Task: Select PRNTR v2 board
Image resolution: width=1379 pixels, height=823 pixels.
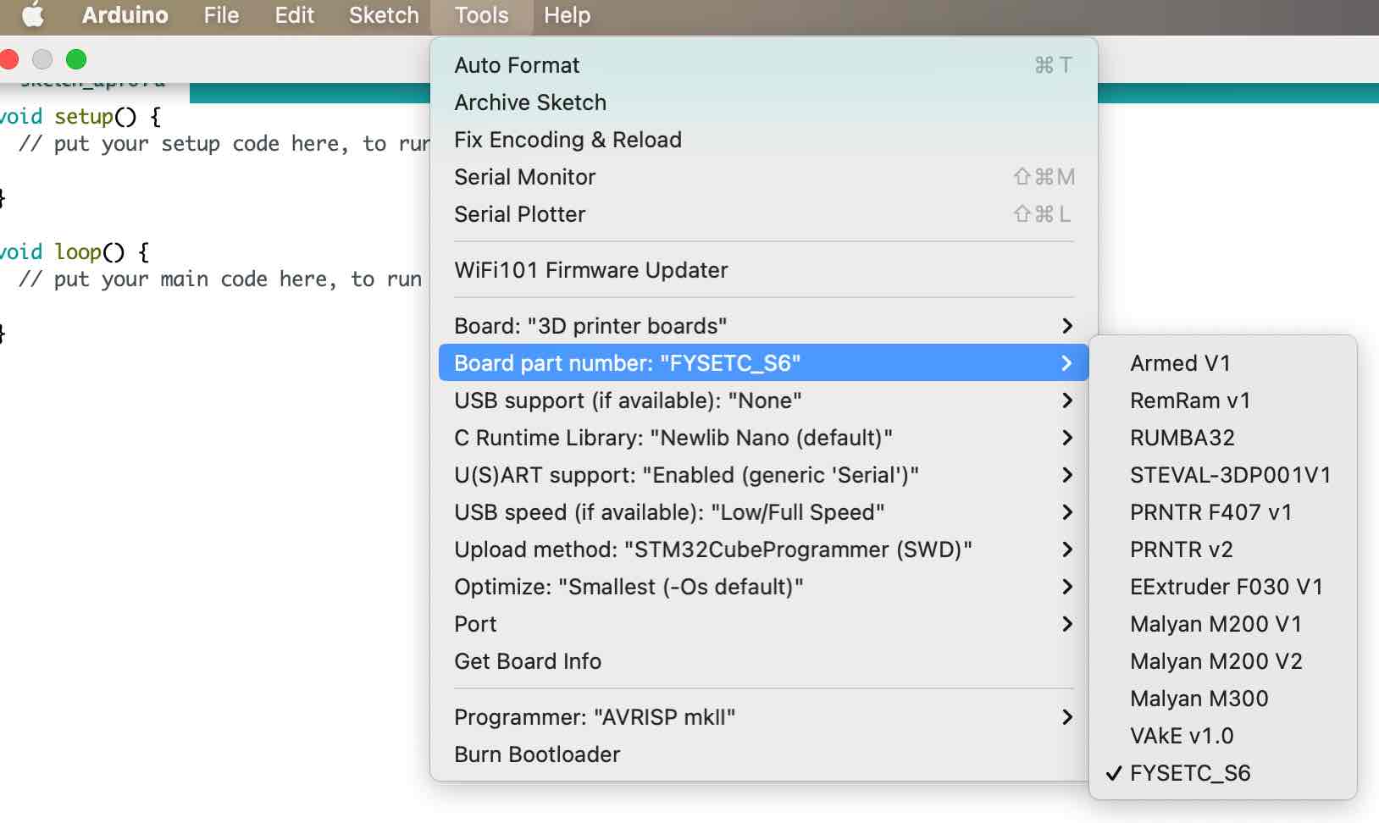Action: coord(1223,550)
